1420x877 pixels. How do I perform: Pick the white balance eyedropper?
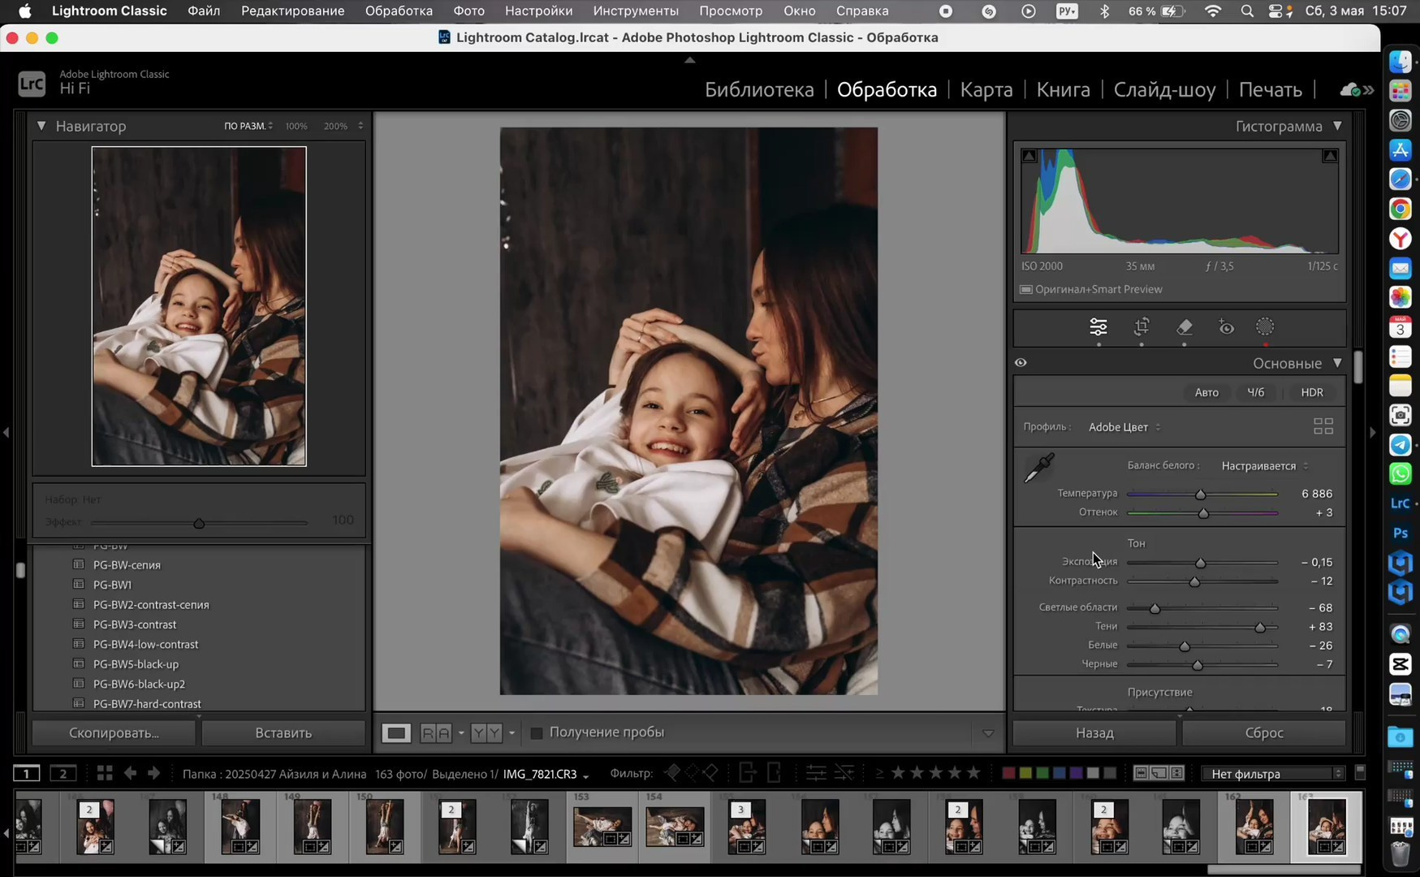point(1039,468)
